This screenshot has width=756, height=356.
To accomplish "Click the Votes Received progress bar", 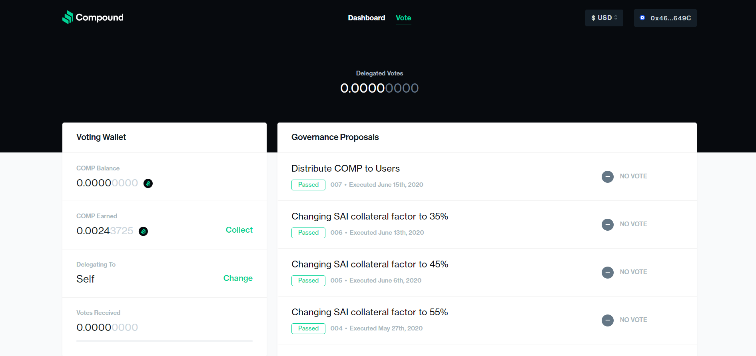I will [x=164, y=341].
